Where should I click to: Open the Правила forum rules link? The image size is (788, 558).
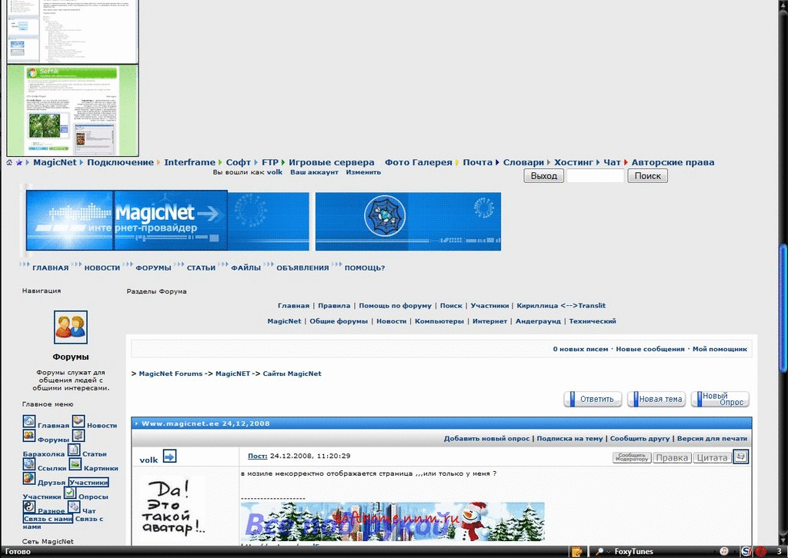point(334,306)
